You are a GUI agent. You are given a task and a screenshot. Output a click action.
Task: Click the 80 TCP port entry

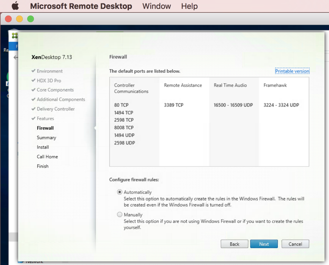[x=121, y=105]
